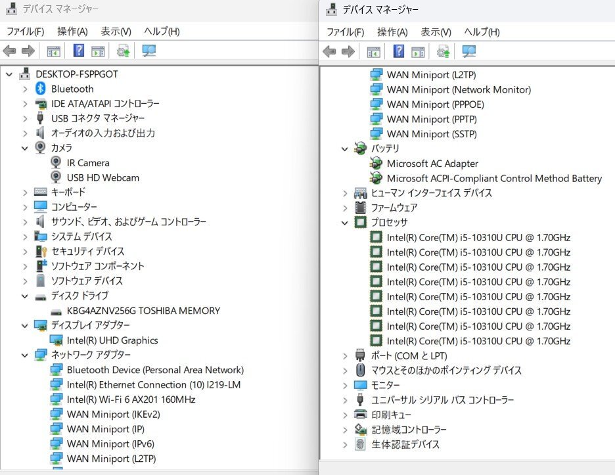The width and height of the screenshot is (615, 475).
Task: Click Update driver icon in left window toolbar
Action: tap(123, 51)
